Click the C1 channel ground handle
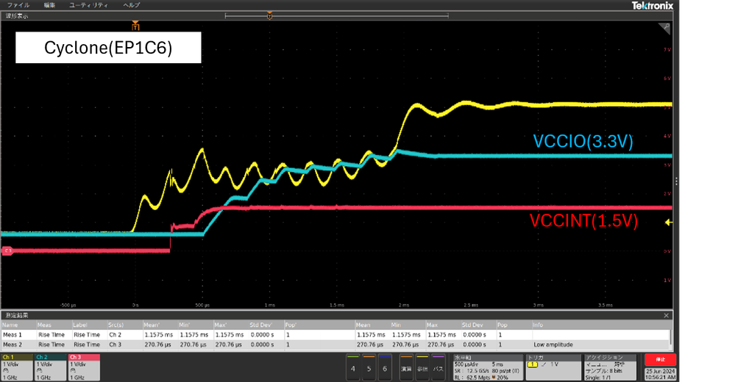 [x=7, y=251]
